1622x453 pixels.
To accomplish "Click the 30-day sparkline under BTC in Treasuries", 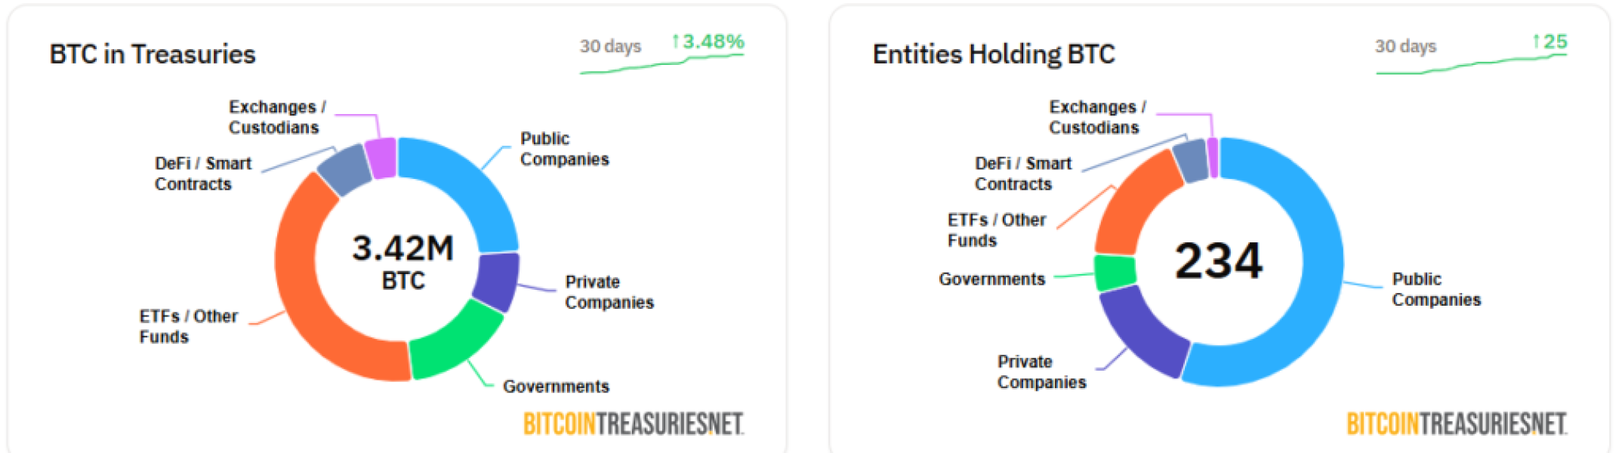I will [x=661, y=66].
